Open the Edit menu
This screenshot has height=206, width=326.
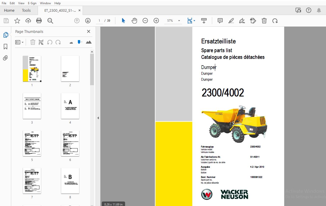[x=12, y=3]
